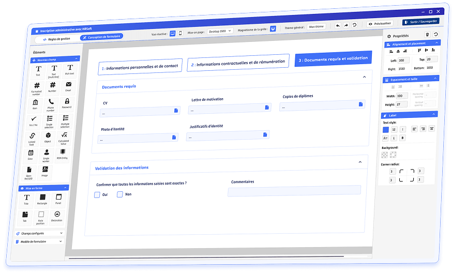This screenshot has width=452, height=274.
Task: Collapse the Documents requis form section
Action: pyautogui.click(x=365, y=77)
